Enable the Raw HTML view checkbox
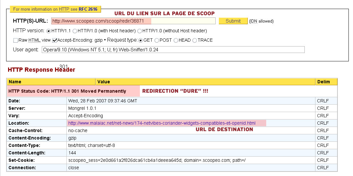The width and height of the screenshot is (353, 176). click(16, 40)
